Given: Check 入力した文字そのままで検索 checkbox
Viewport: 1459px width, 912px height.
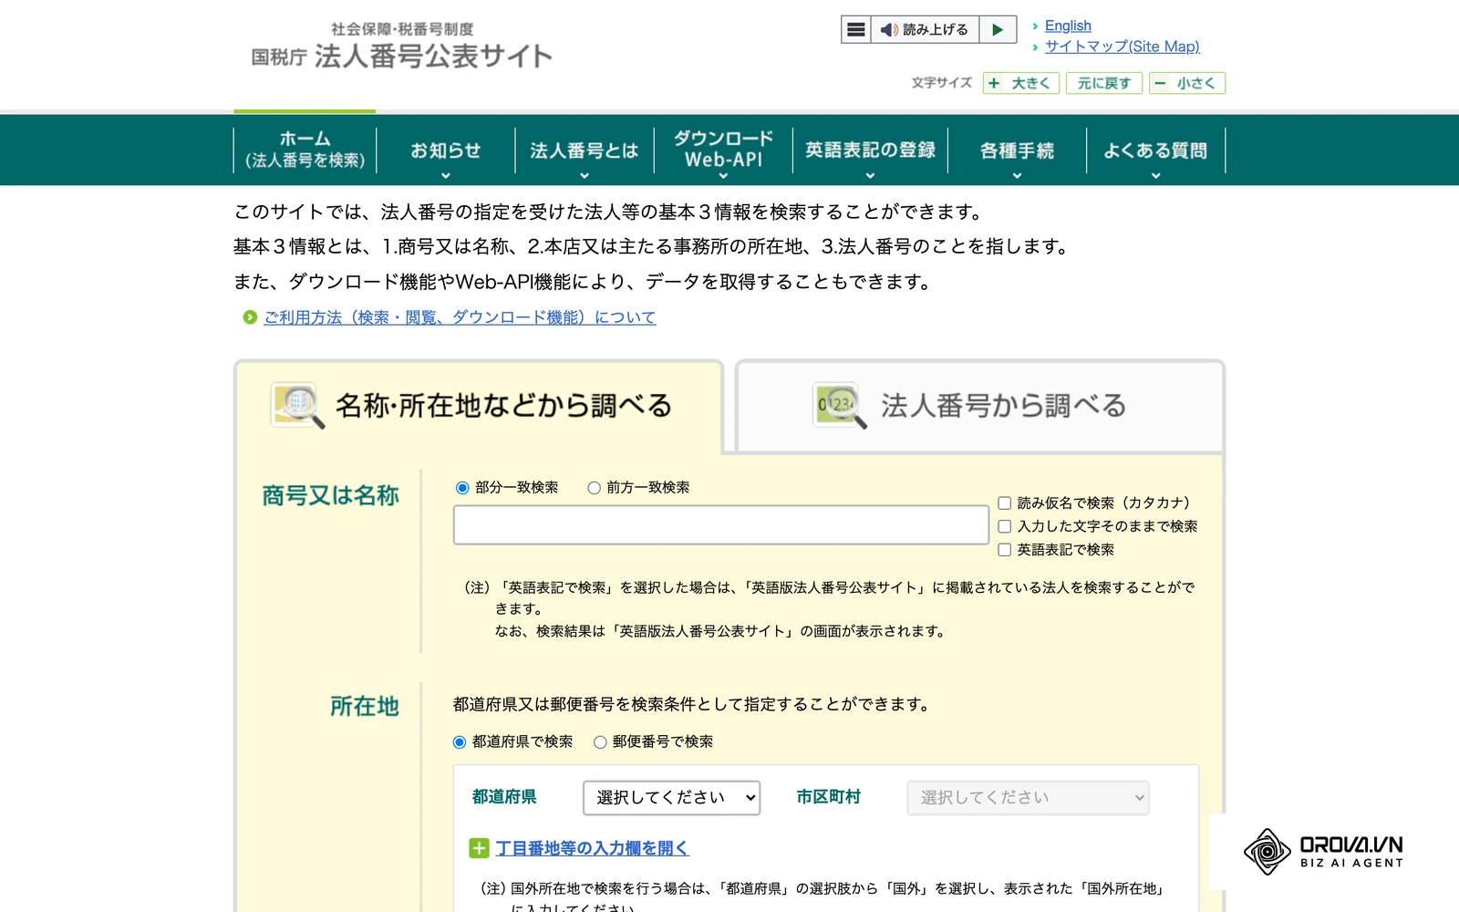Looking at the screenshot, I should pyautogui.click(x=1004, y=526).
